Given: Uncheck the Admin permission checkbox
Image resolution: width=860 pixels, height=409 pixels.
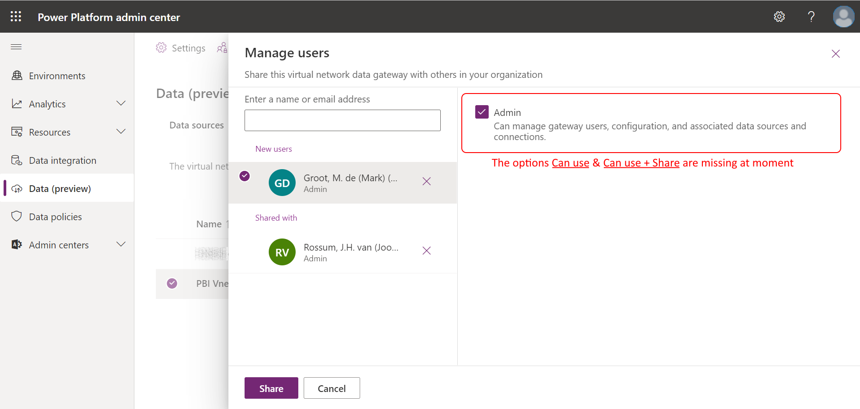Looking at the screenshot, I should [x=482, y=112].
